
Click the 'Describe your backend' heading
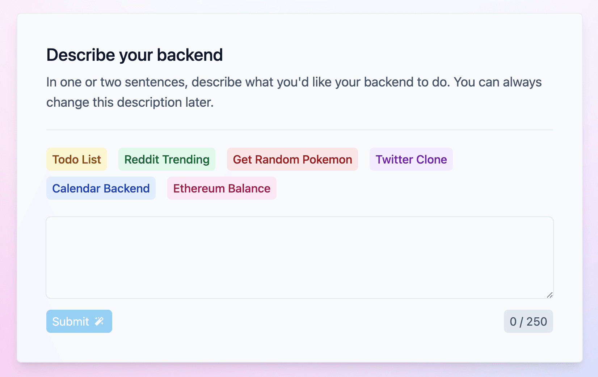pos(134,55)
